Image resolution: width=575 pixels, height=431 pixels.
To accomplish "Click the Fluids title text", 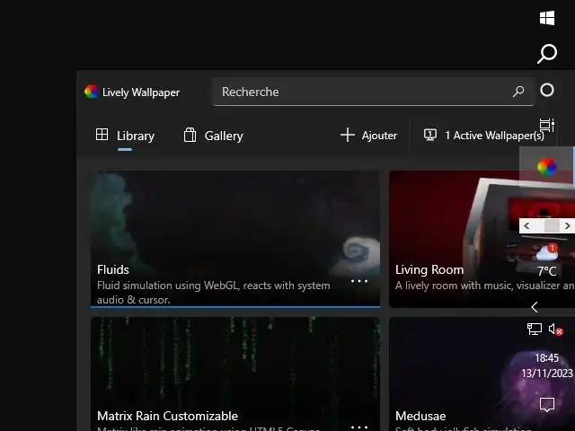I will 113,269.
